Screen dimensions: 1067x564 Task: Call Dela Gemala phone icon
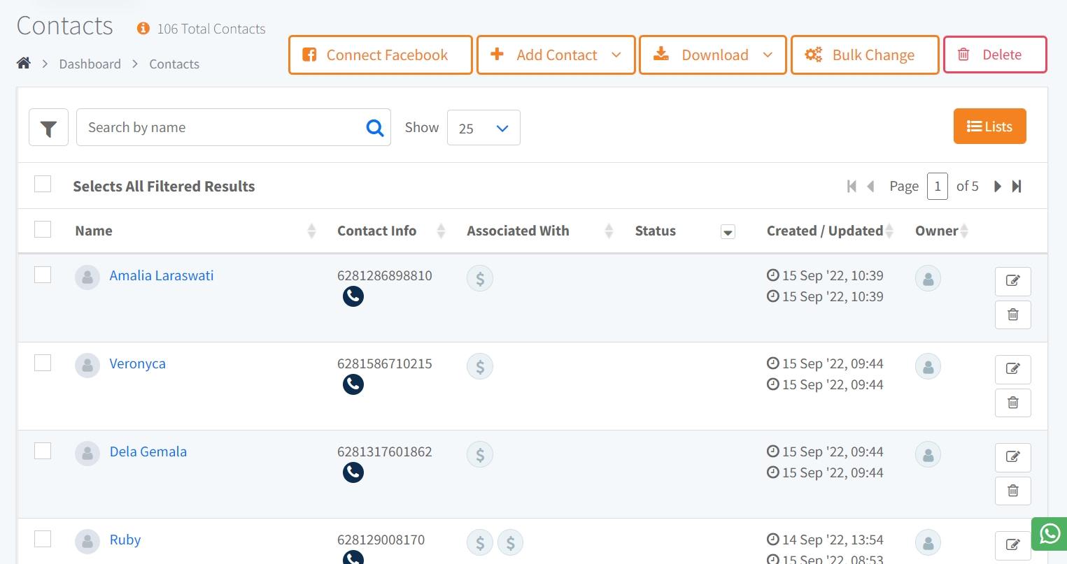(x=353, y=472)
